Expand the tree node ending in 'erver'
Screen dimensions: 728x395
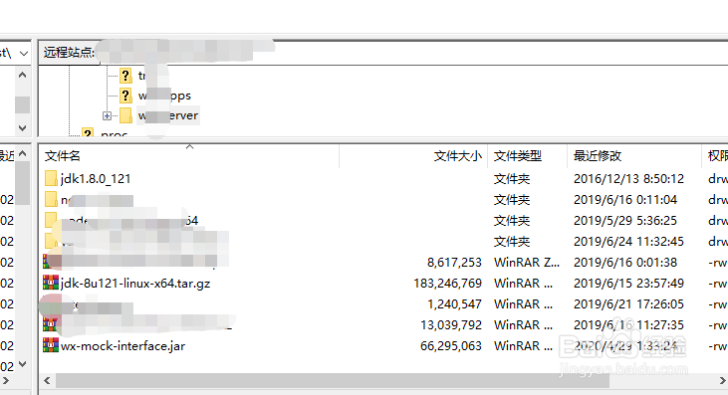(107, 115)
